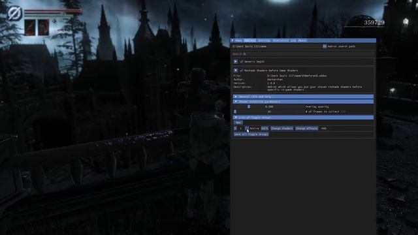Adjust the Overlay opacity slider
The image size is (418, 235).
click(x=268, y=106)
